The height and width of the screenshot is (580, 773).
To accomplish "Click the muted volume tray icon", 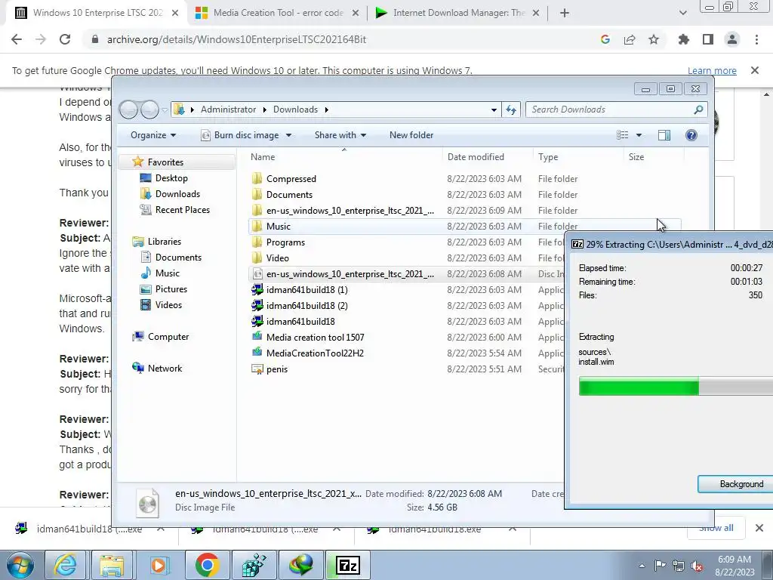I will click(x=697, y=566).
